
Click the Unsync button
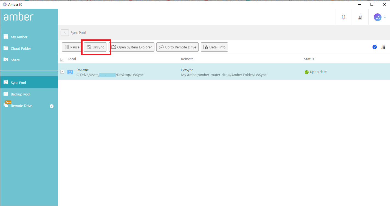95,47
